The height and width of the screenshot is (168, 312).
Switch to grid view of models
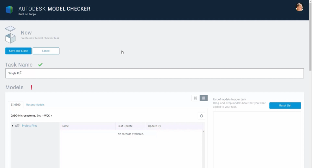196,98
